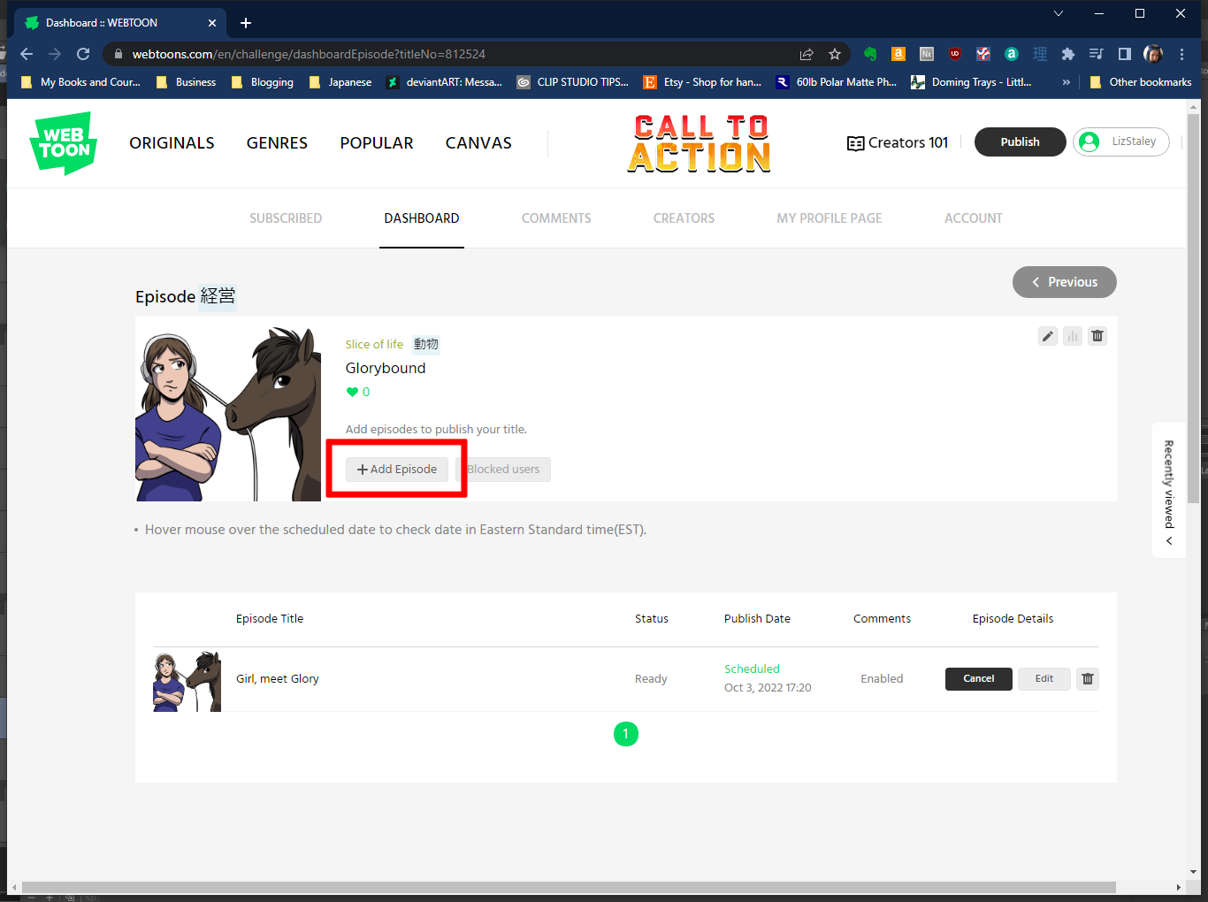Open the Other bookmarks folder

(1141, 82)
